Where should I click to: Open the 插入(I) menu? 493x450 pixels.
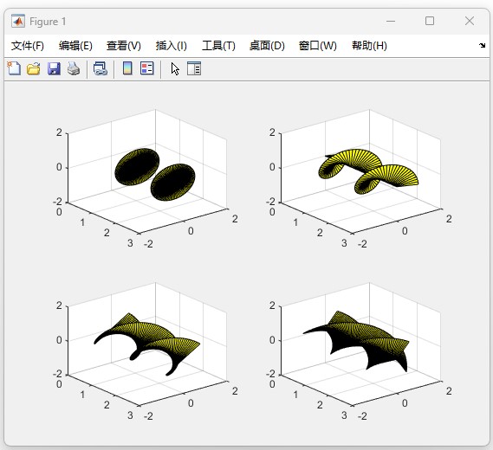pyautogui.click(x=172, y=46)
